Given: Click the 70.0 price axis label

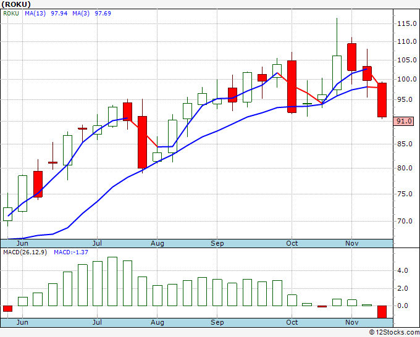Looking at the screenshot, I should pos(405,221).
